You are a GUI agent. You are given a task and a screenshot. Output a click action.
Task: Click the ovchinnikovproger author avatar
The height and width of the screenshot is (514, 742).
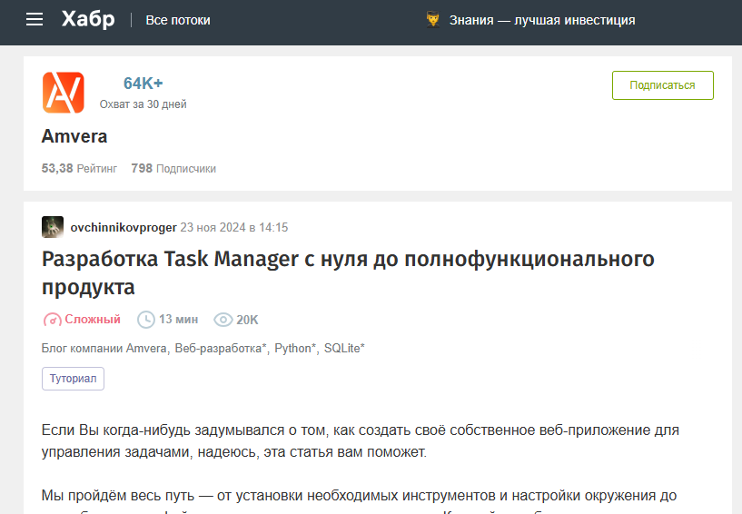(x=53, y=227)
